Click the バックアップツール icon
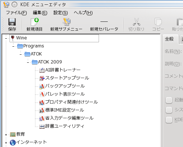 [42, 86]
